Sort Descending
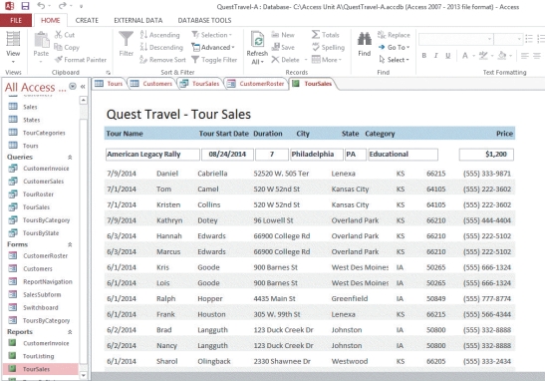This screenshot has height=381, width=545. click(x=161, y=47)
